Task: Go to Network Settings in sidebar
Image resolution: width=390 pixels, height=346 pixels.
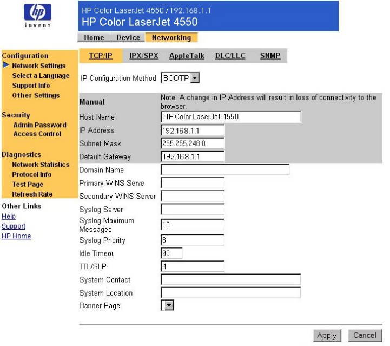Action: pyautogui.click(x=39, y=66)
